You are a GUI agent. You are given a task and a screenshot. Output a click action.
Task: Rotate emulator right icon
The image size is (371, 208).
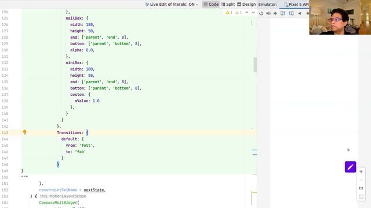point(292,13)
